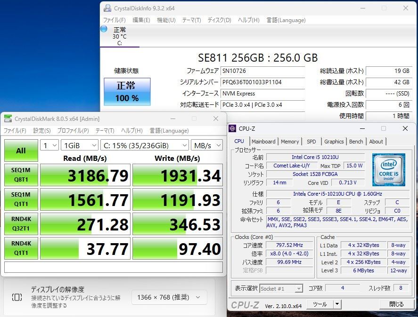Click the CrystalDiskInfo app icon in title bar
The height and width of the screenshot is (317, 418).
coord(107,8)
